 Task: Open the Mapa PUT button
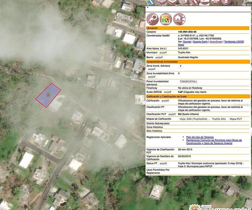tap(236, 119)
